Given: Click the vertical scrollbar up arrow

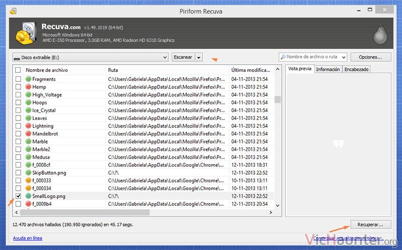Looking at the screenshot, I should click(277, 69).
